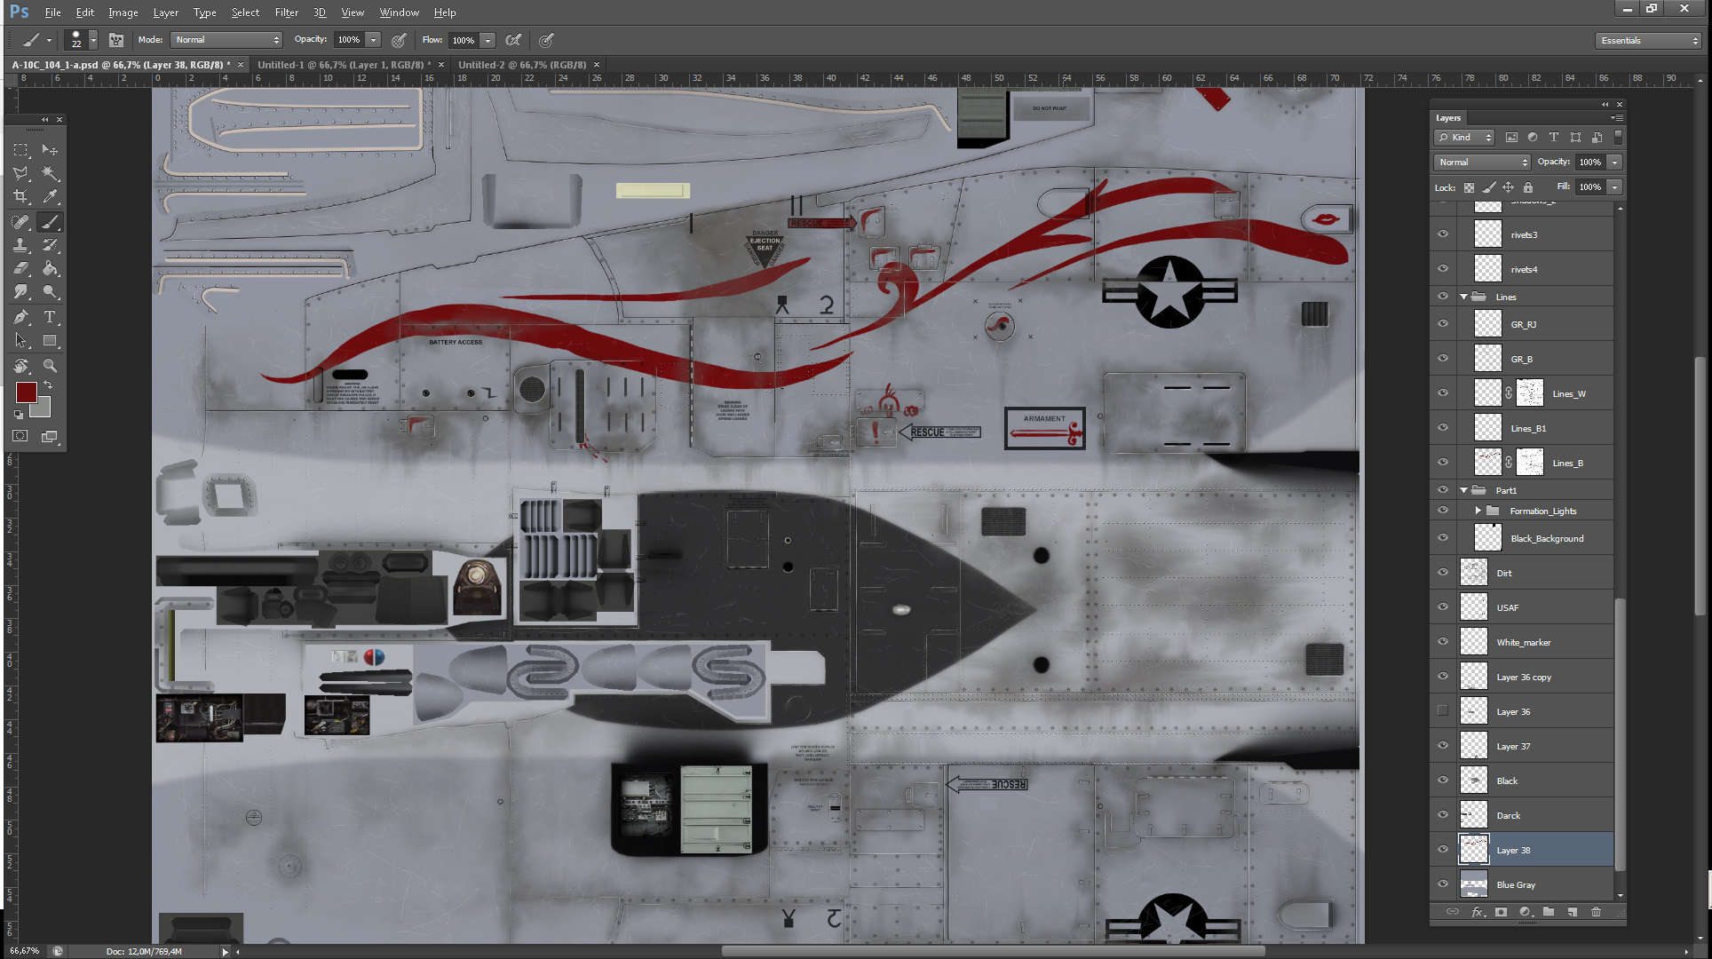Viewport: 1712px width, 959px height.
Task: Select the Clone Stamp tool
Action: 20,245
